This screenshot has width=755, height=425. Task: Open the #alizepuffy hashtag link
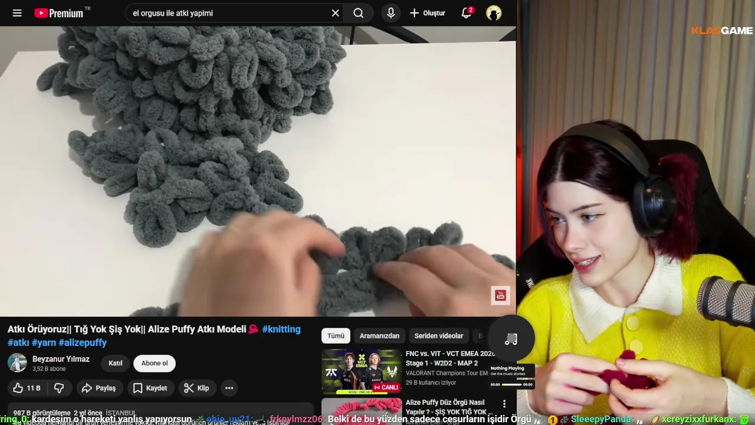coord(83,342)
